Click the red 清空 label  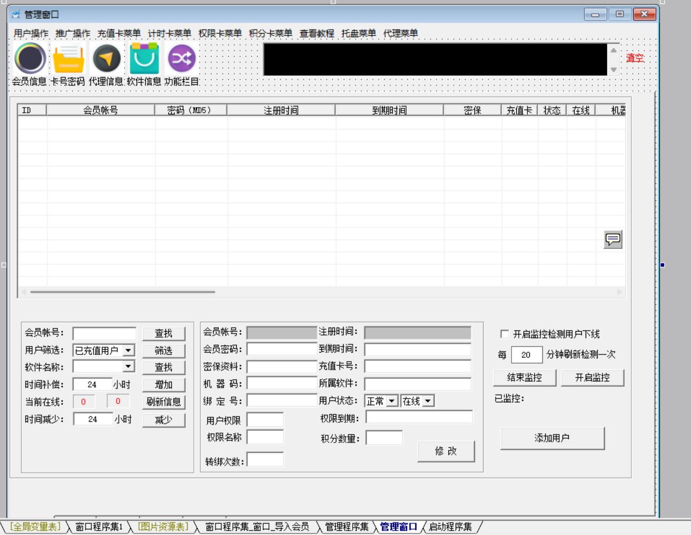(x=635, y=58)
